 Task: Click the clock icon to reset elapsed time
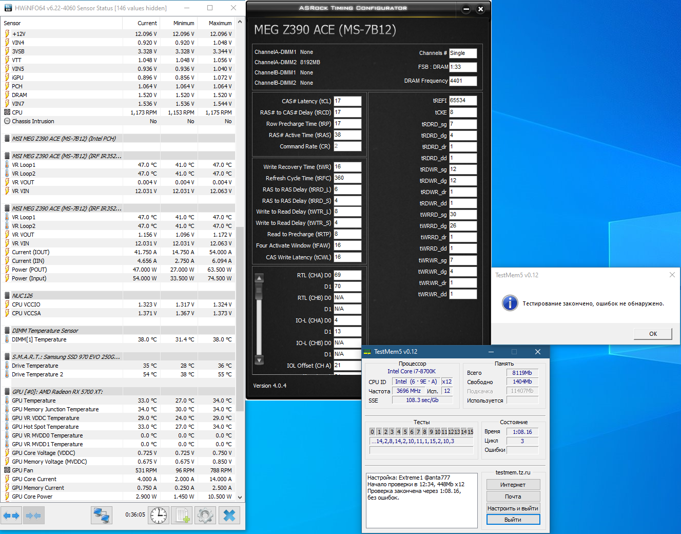click(x=159, y=515)
